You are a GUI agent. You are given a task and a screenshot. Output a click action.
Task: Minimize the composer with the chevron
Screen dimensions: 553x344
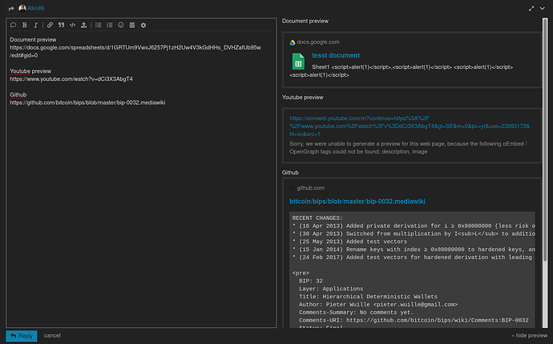click(543, 9)
